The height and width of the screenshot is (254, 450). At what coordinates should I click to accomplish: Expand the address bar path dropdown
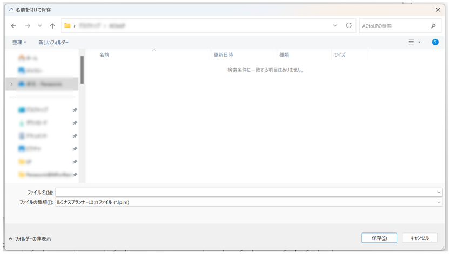click(335, 26)
